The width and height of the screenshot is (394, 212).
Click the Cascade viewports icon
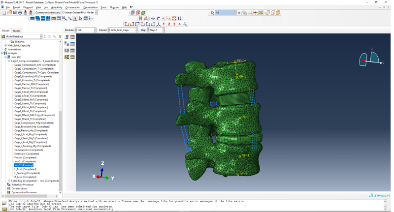(38, 18)
